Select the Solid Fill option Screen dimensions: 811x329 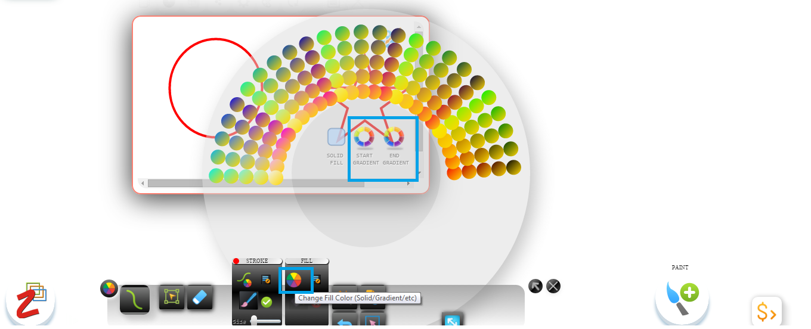click(336, 137)
